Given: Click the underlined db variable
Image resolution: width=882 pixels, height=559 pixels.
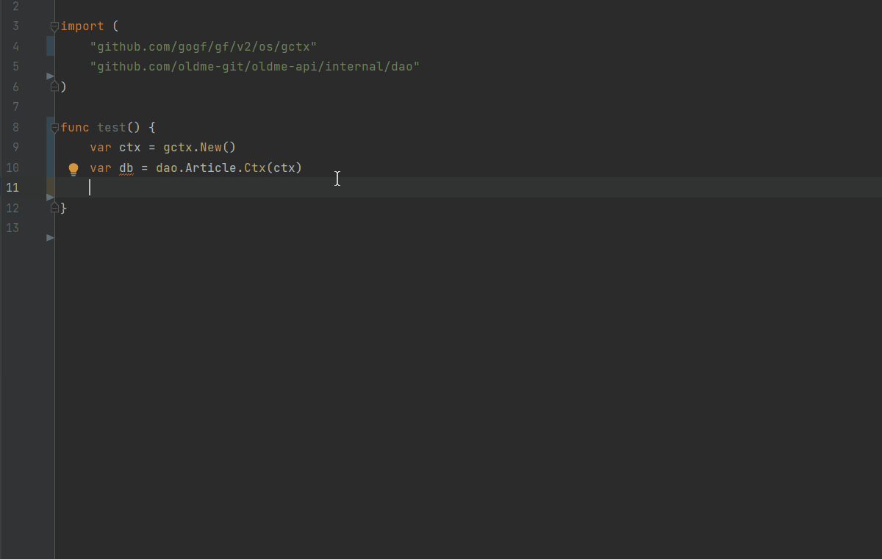Looking at the screenshot, I should (126, 168).
